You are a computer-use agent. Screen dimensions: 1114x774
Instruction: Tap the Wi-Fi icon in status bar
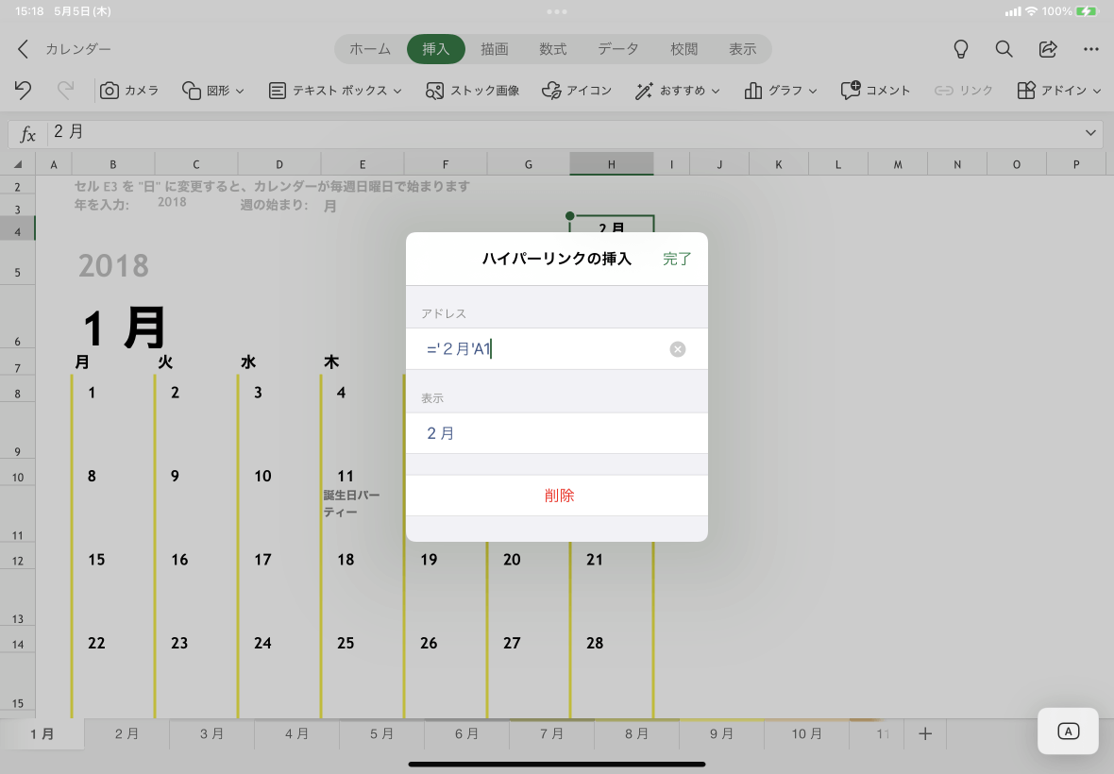pyautogui.click(x=1031, y=11)
